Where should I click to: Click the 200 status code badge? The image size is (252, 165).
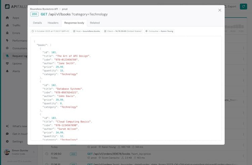(x=34, y=14)
